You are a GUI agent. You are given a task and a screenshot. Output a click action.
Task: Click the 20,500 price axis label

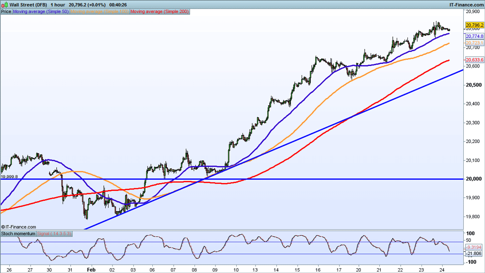tap(473, 85)
